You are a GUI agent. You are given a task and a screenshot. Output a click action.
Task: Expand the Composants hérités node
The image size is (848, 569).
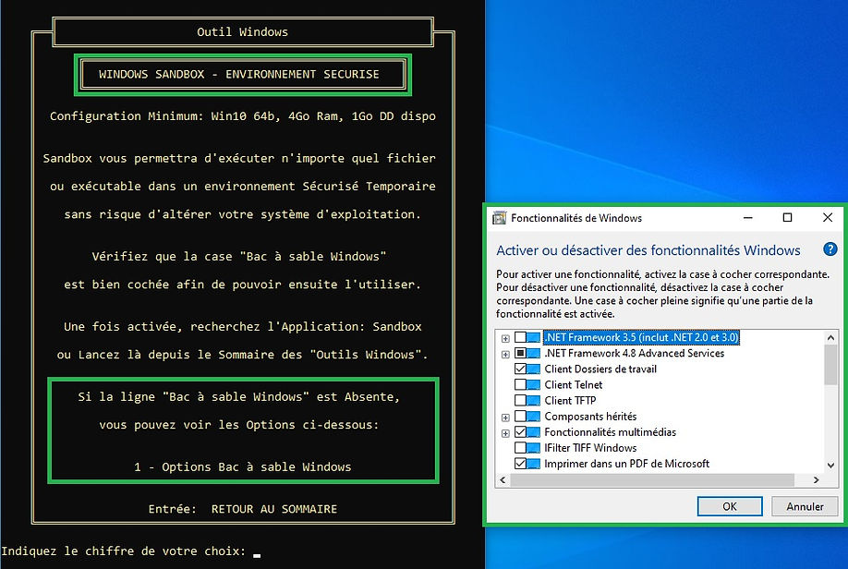click(505, 418)
